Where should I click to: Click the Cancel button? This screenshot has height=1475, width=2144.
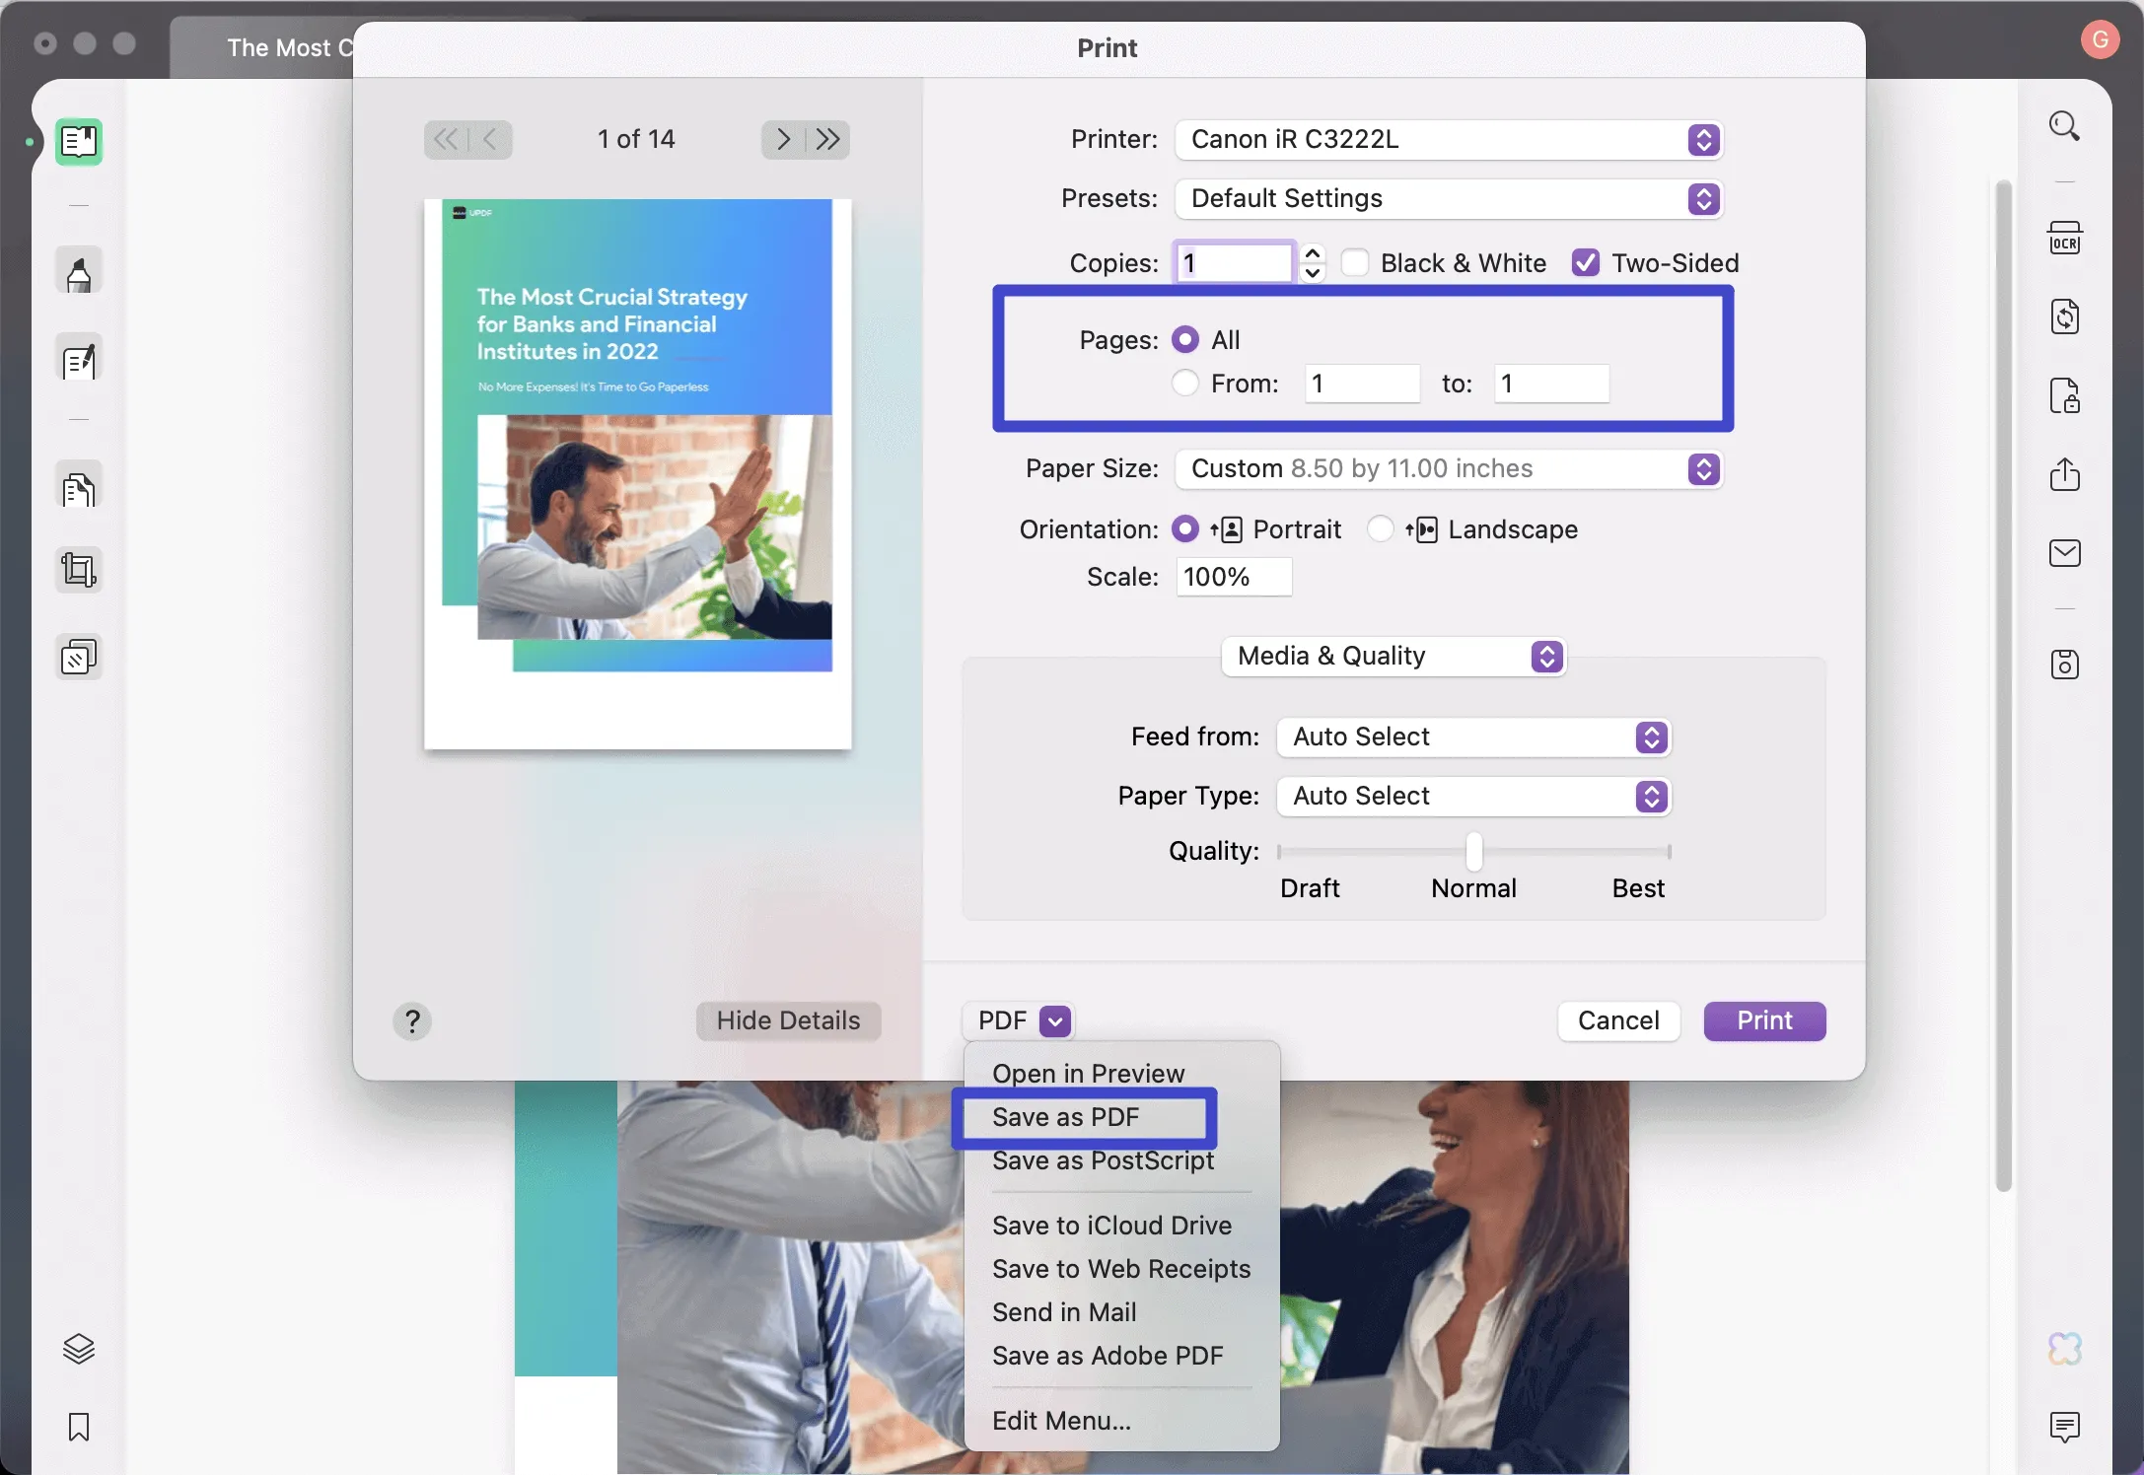tap(1619, 1020)
